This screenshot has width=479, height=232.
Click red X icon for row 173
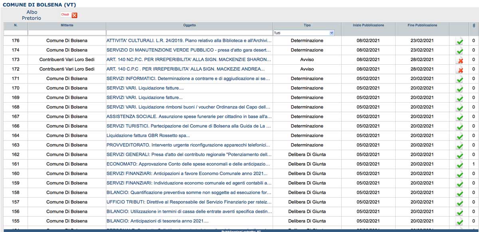pyautogui.click(x=460, y=60)
